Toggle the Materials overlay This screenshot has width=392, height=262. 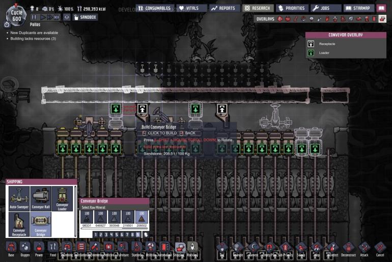point(303,19)
